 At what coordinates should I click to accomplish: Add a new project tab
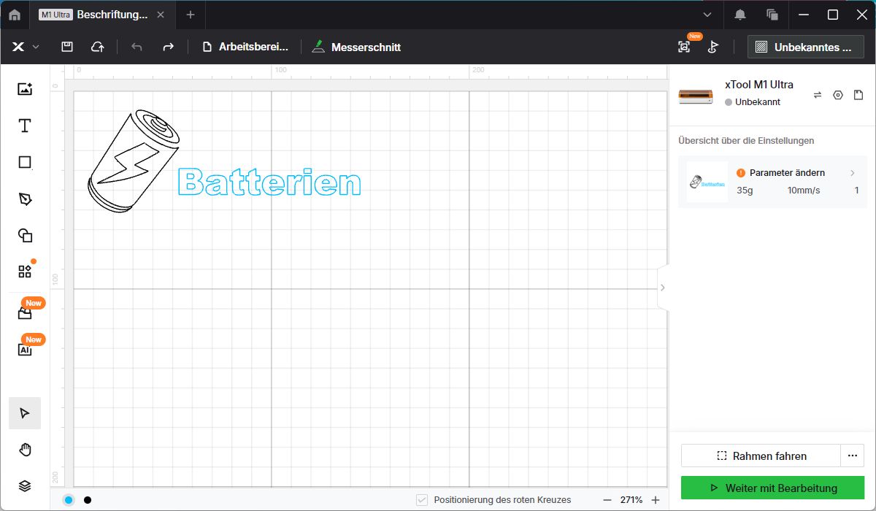(190, 15)
